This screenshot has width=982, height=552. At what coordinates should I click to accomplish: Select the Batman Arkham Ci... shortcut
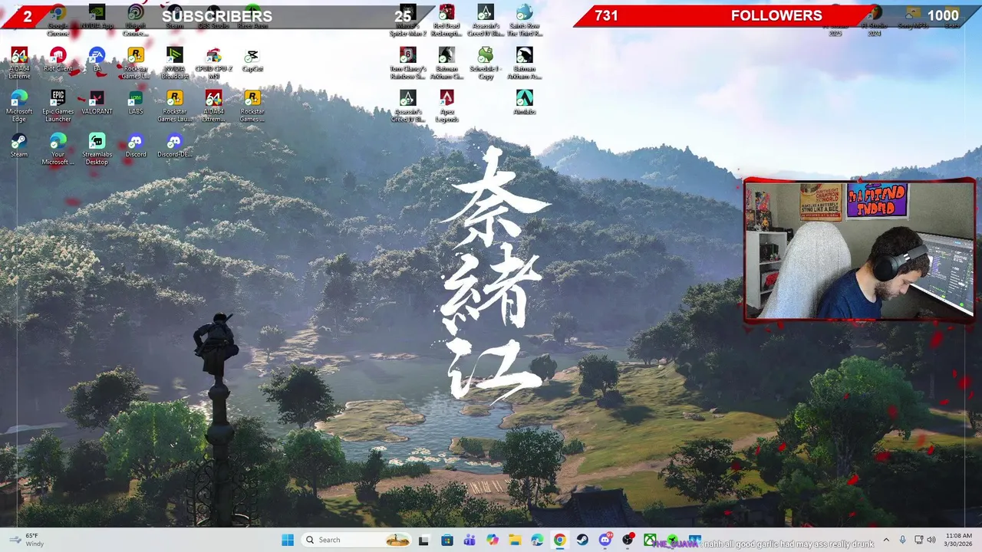[447, 64]
